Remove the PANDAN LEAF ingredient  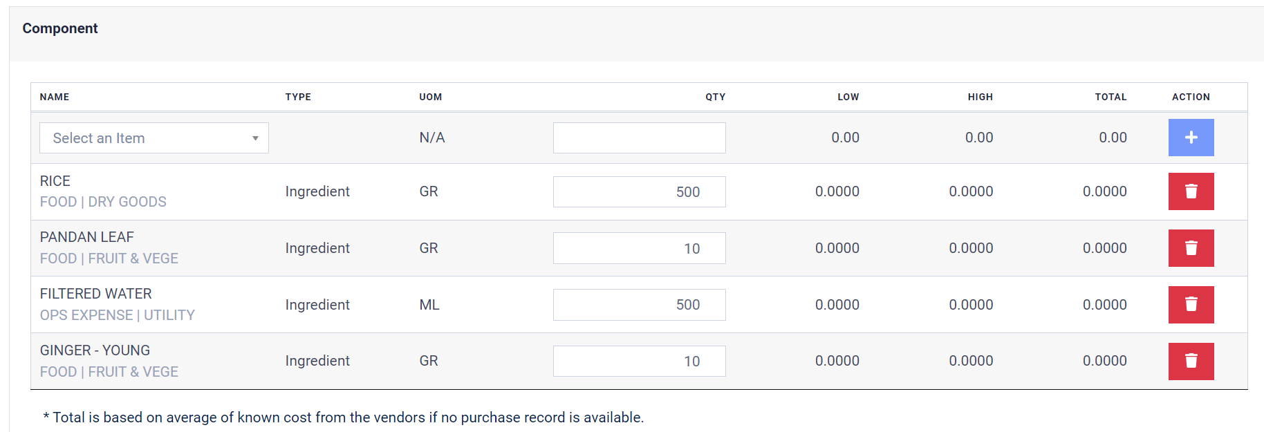click(1191, 248)
